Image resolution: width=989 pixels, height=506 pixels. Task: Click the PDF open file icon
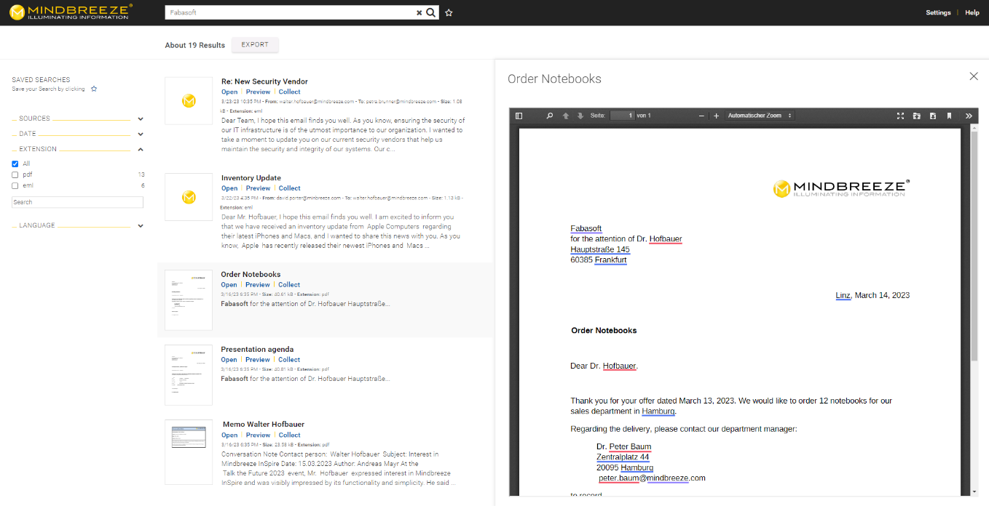click(x=916, y=116)
